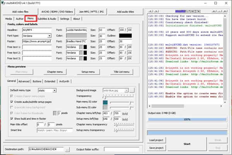Click the Chapter menu transparency slider
Viewport: 232px width, 155px height.
(x=124, y=125)
